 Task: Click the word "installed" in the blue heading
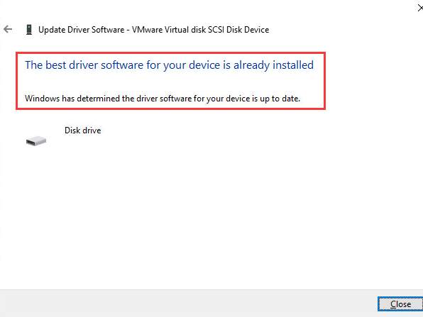pyautogui.click(x=293, y=65)
